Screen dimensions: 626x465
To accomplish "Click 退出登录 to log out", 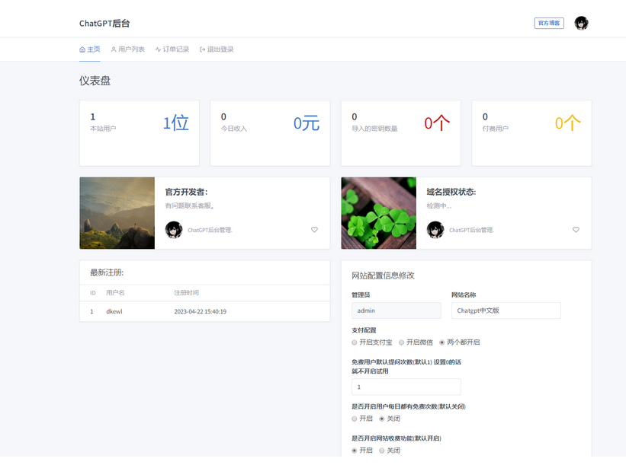I will (x=217, y=49).
